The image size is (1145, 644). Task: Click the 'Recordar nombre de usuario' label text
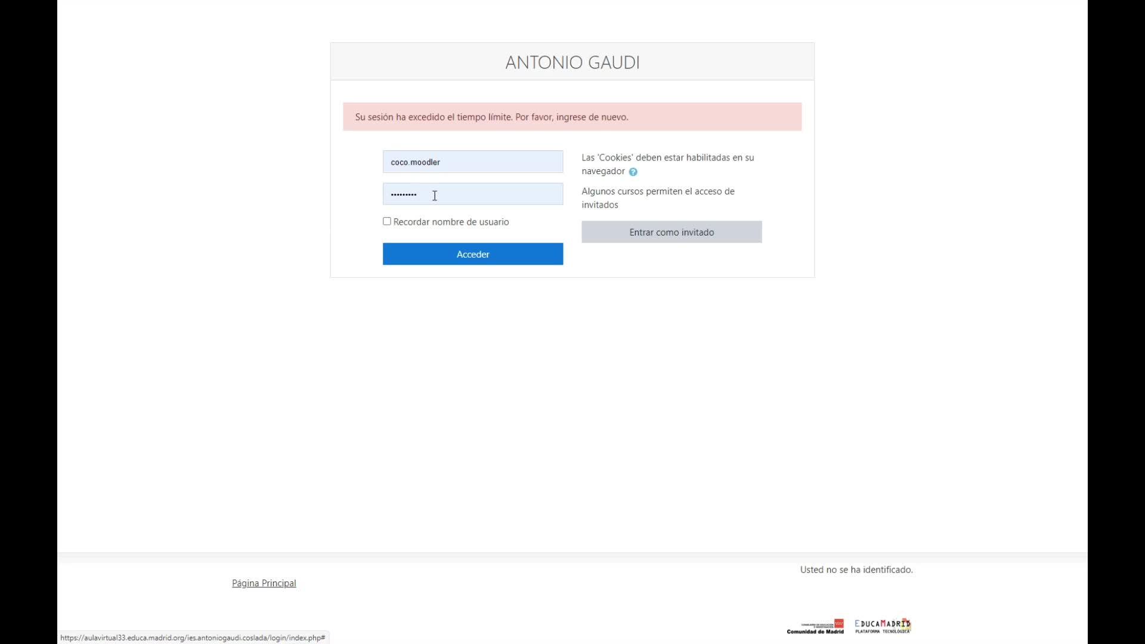(x=451, y=222)
